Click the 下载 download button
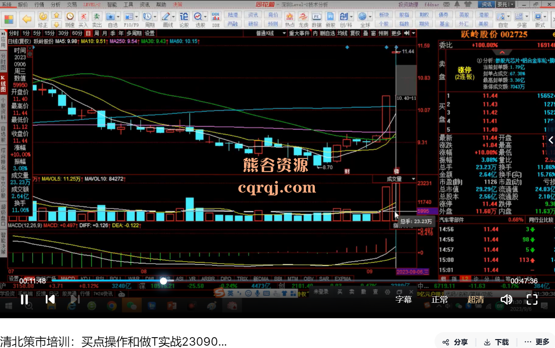The width and height of the screenshot is (555, 348). point(497,342)
